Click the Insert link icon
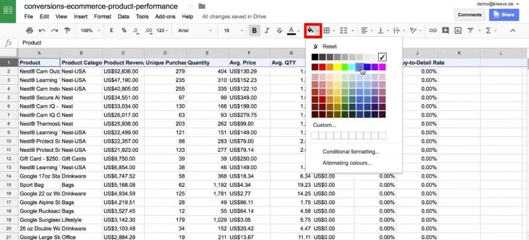Viewport: 529px width, 240px height. pos(433,30)
